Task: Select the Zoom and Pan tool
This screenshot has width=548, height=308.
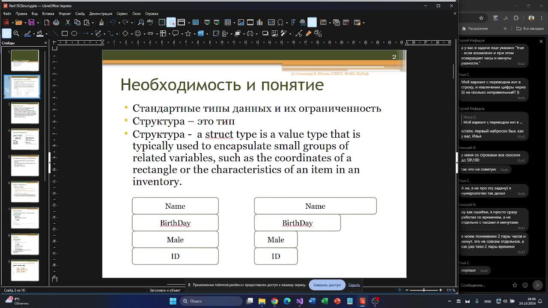Action: 16,33
